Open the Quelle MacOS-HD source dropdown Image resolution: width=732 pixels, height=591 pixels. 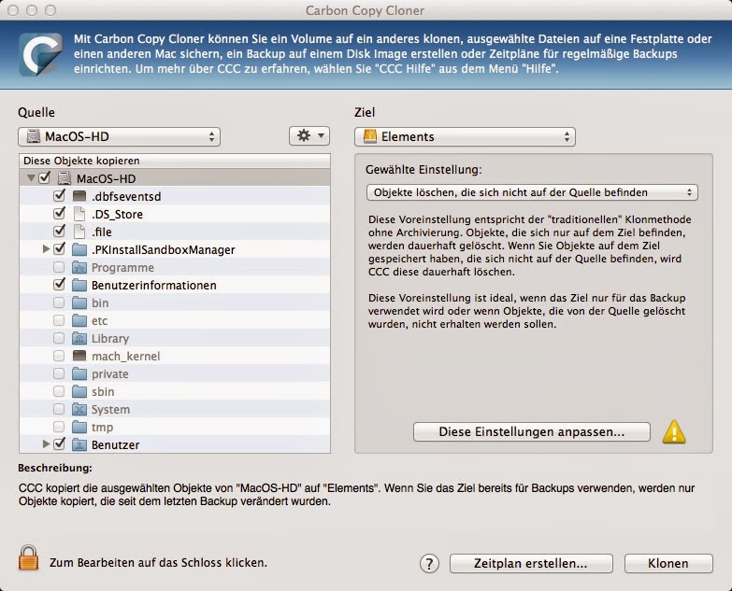tap(119, 136)
